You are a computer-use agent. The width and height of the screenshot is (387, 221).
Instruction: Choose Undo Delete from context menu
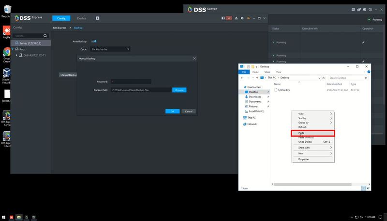tap(313, 142)
